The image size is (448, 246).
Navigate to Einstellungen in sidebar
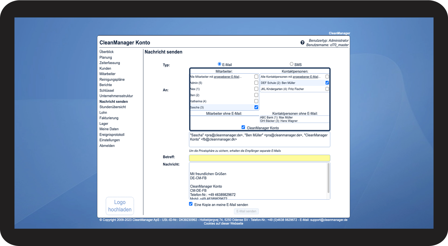tap(110, 140)
